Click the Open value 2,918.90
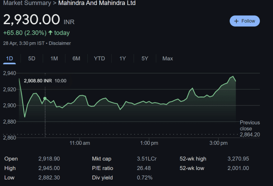Viewport: 273px width, 186px height. pyautogui.click(x=49, y=159)
